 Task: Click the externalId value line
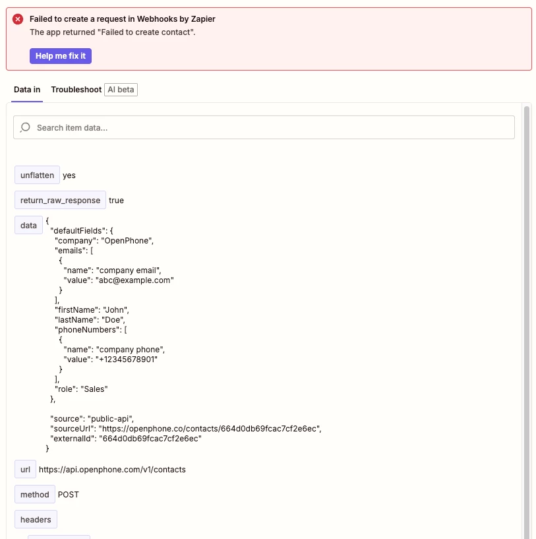pos(126,439)
